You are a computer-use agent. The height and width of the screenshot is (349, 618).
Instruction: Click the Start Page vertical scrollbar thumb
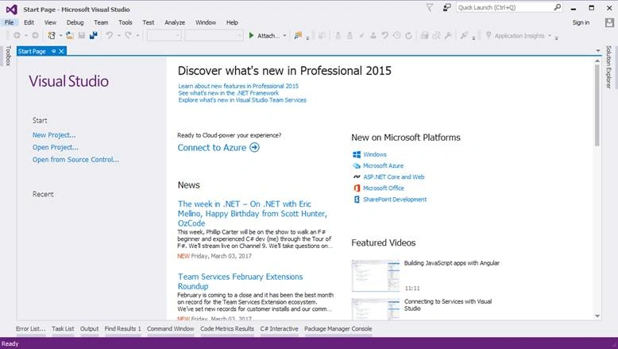point(597,105)
